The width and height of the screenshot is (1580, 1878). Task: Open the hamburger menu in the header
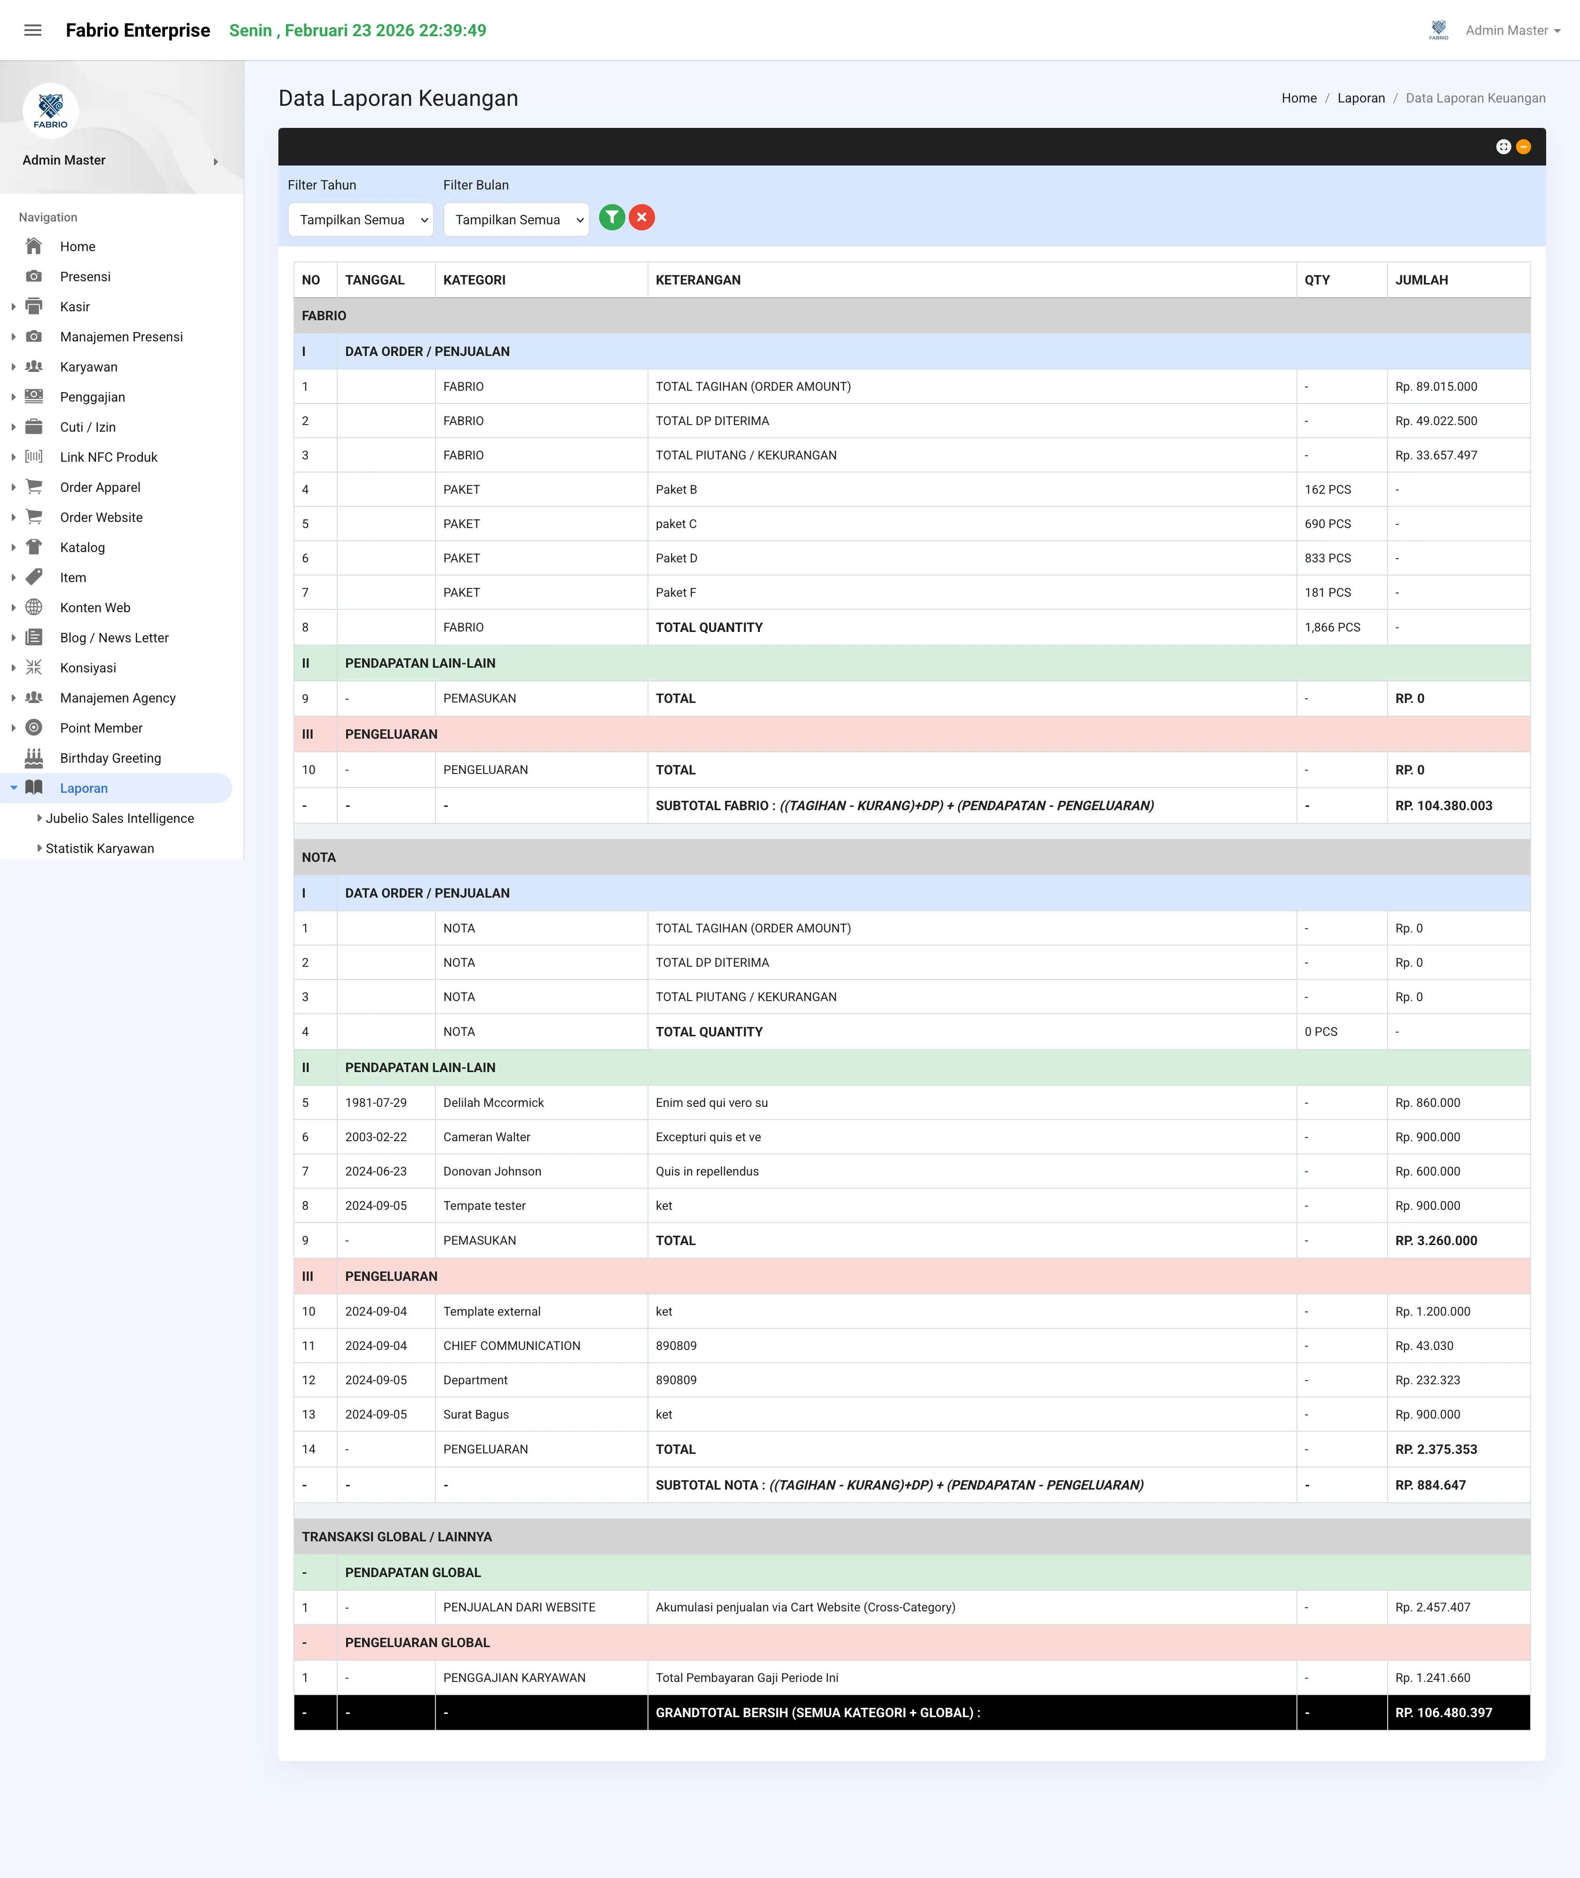coord(33,31)
